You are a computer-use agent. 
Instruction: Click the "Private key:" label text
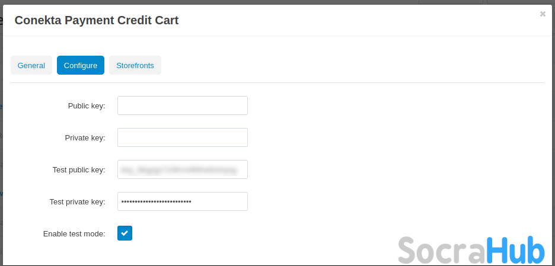pyautogui.click(x=85, y=138)
